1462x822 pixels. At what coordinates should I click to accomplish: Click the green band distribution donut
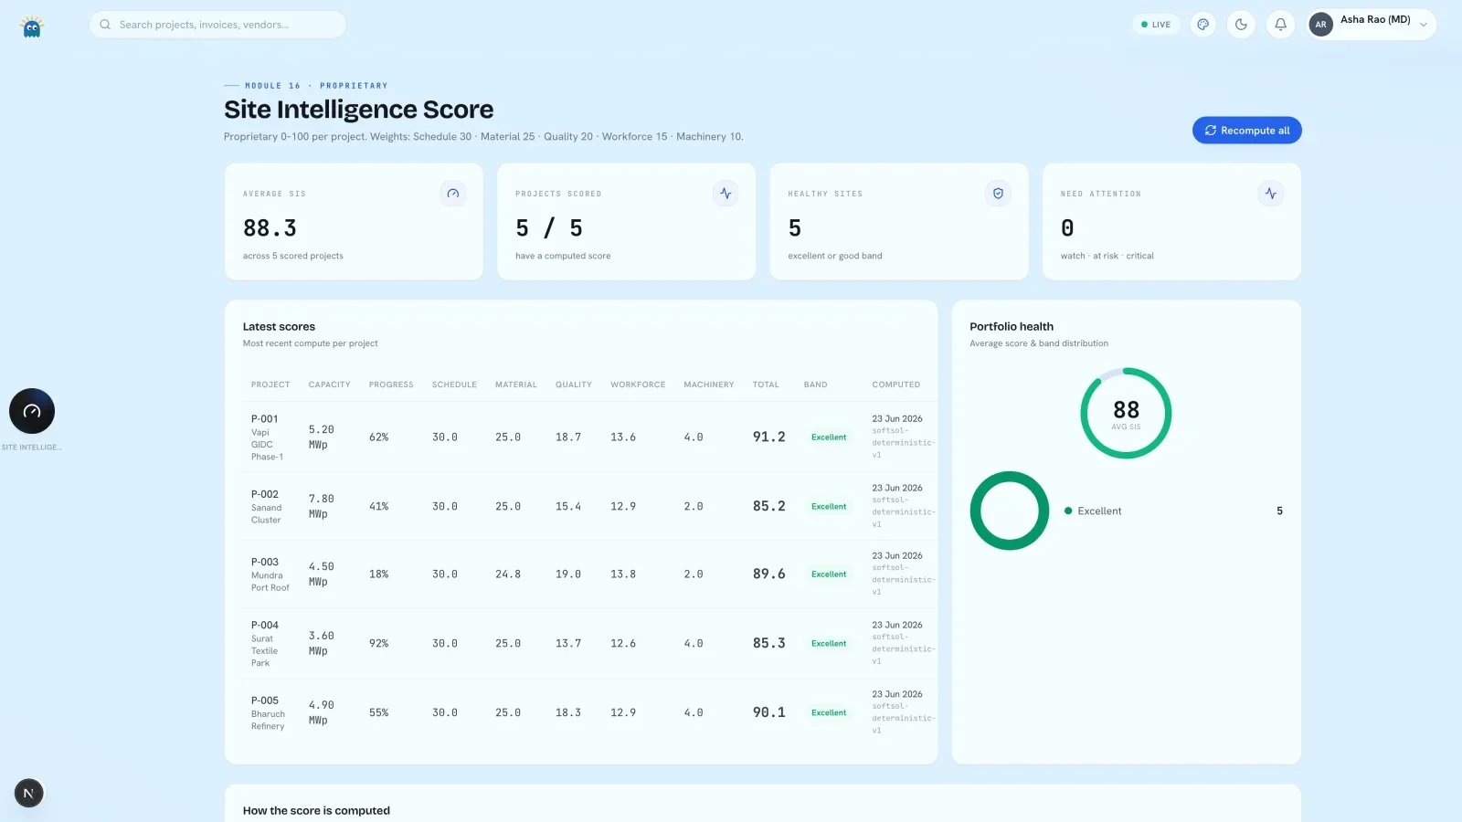1010,511
